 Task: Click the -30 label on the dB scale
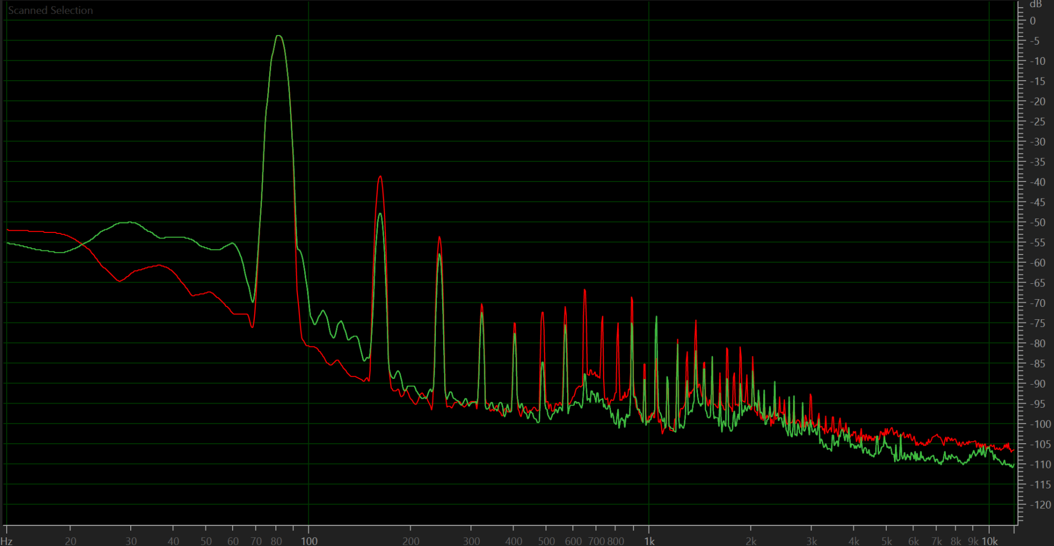(x=1038, y=142)
